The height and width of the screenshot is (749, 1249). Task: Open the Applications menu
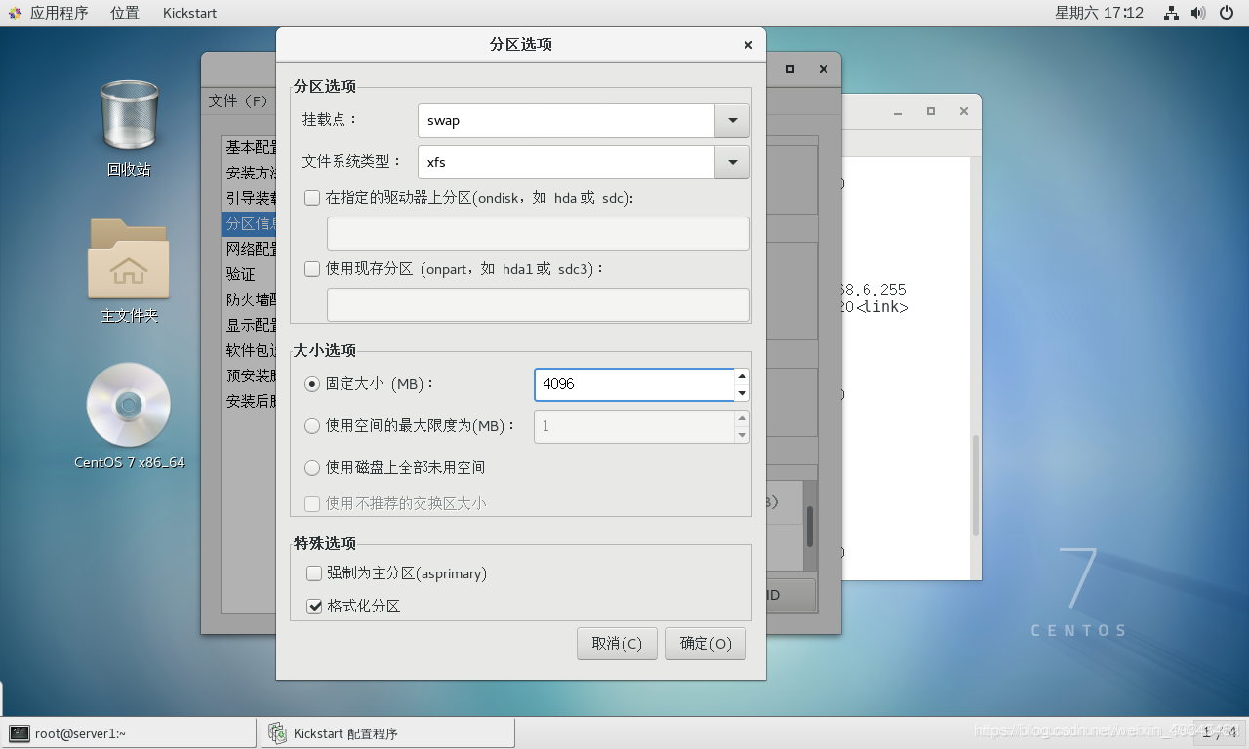[x=59, y=13]
